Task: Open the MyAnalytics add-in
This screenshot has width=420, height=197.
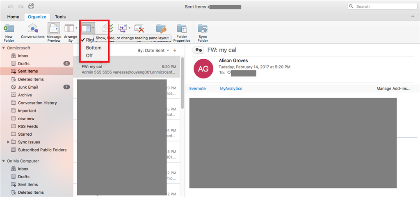Action: 231,89
